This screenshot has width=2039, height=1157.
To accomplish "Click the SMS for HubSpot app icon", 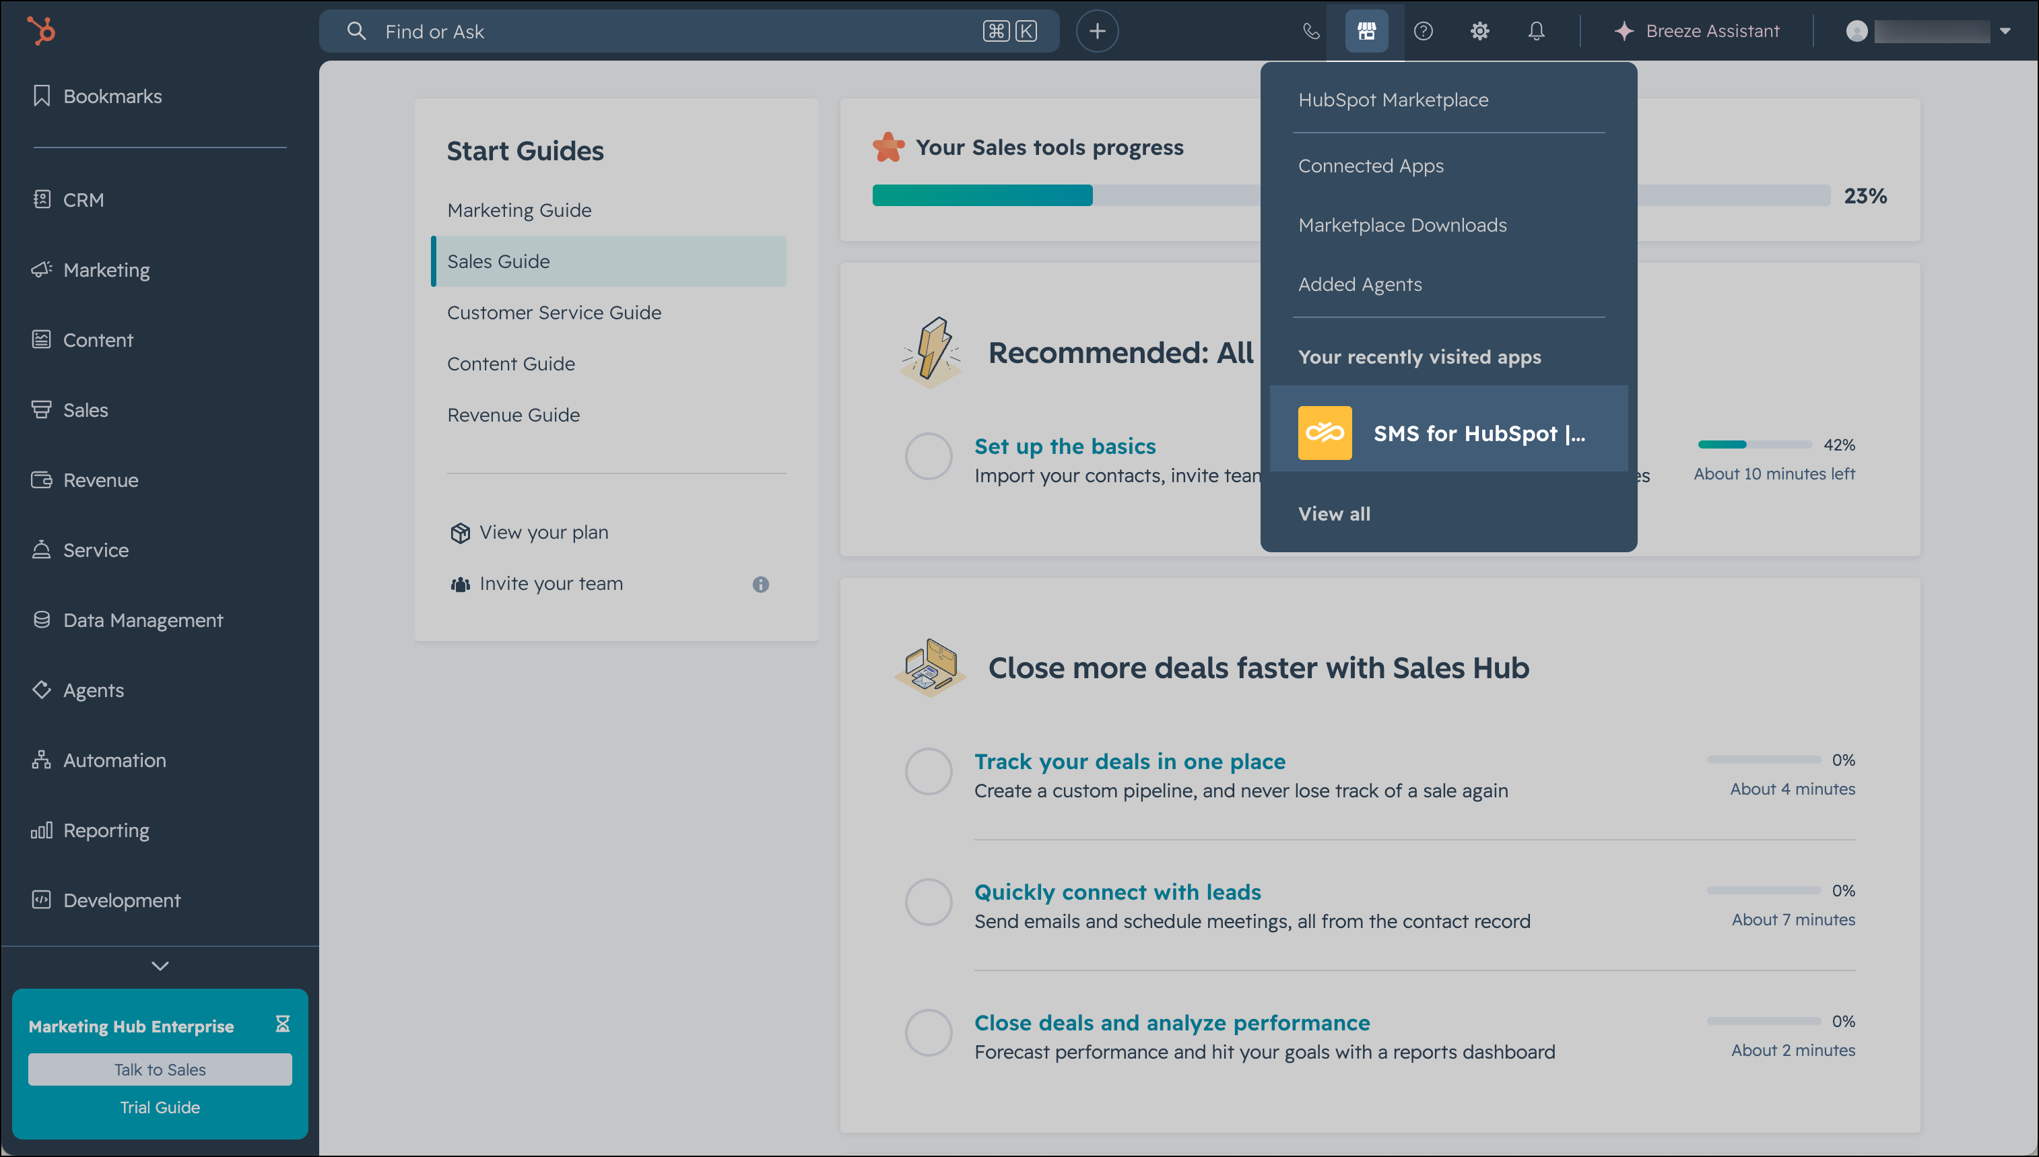I will [1324, 433].
